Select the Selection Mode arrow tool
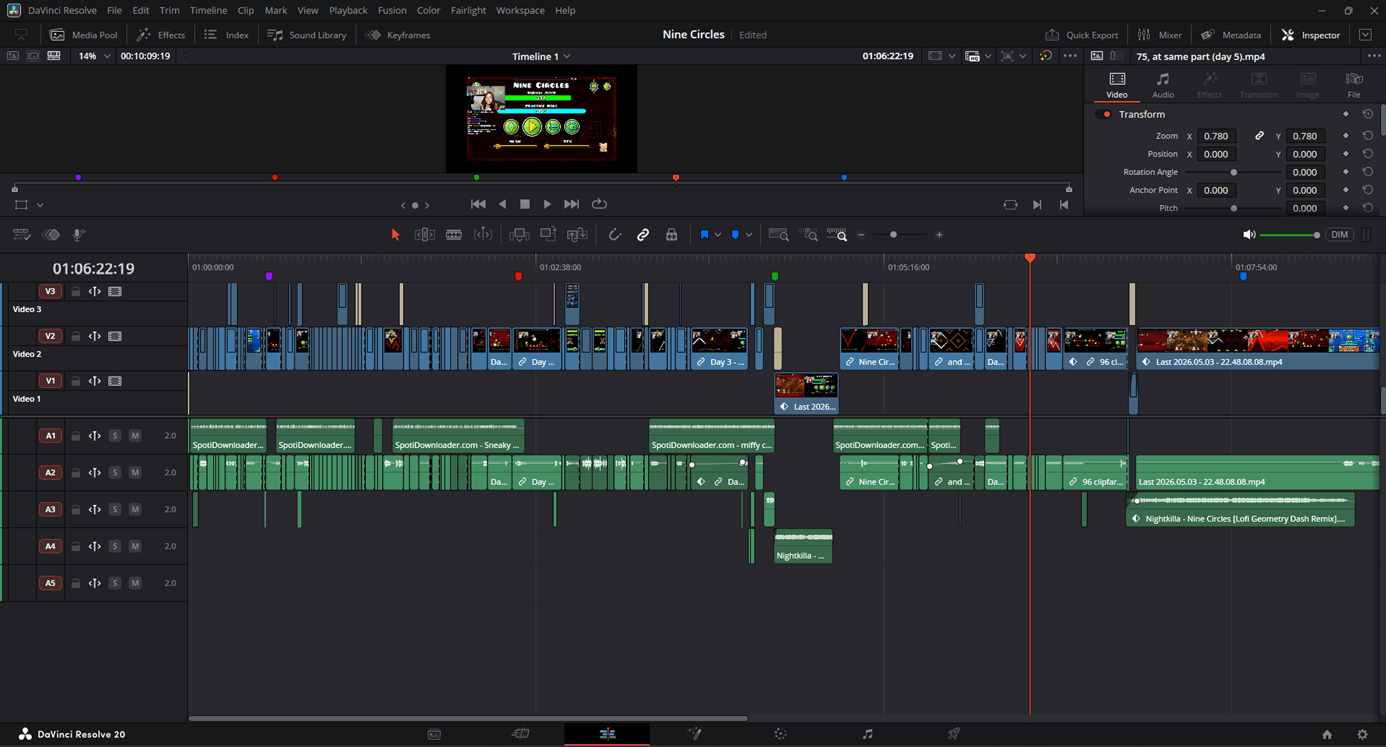 click(395, 234)
